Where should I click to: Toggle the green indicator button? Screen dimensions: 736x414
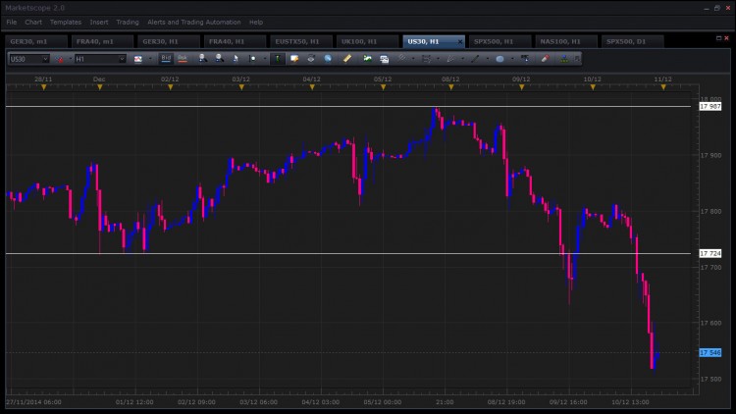coord(278,59)
